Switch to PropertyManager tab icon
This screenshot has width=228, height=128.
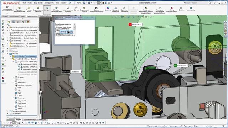click(14, 22)
